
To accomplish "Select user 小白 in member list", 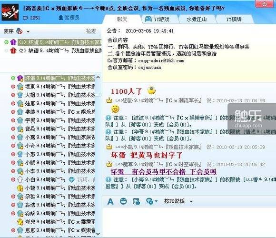I will [x=60, y=179].
